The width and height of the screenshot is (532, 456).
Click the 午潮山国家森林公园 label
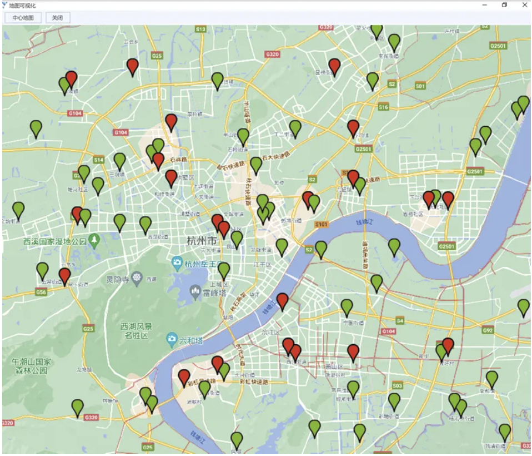click(31, 366)
